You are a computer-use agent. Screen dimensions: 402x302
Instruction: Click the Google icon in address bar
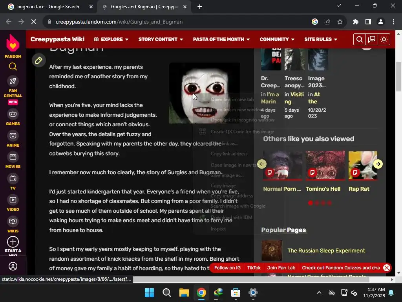[x=315, y=22]
